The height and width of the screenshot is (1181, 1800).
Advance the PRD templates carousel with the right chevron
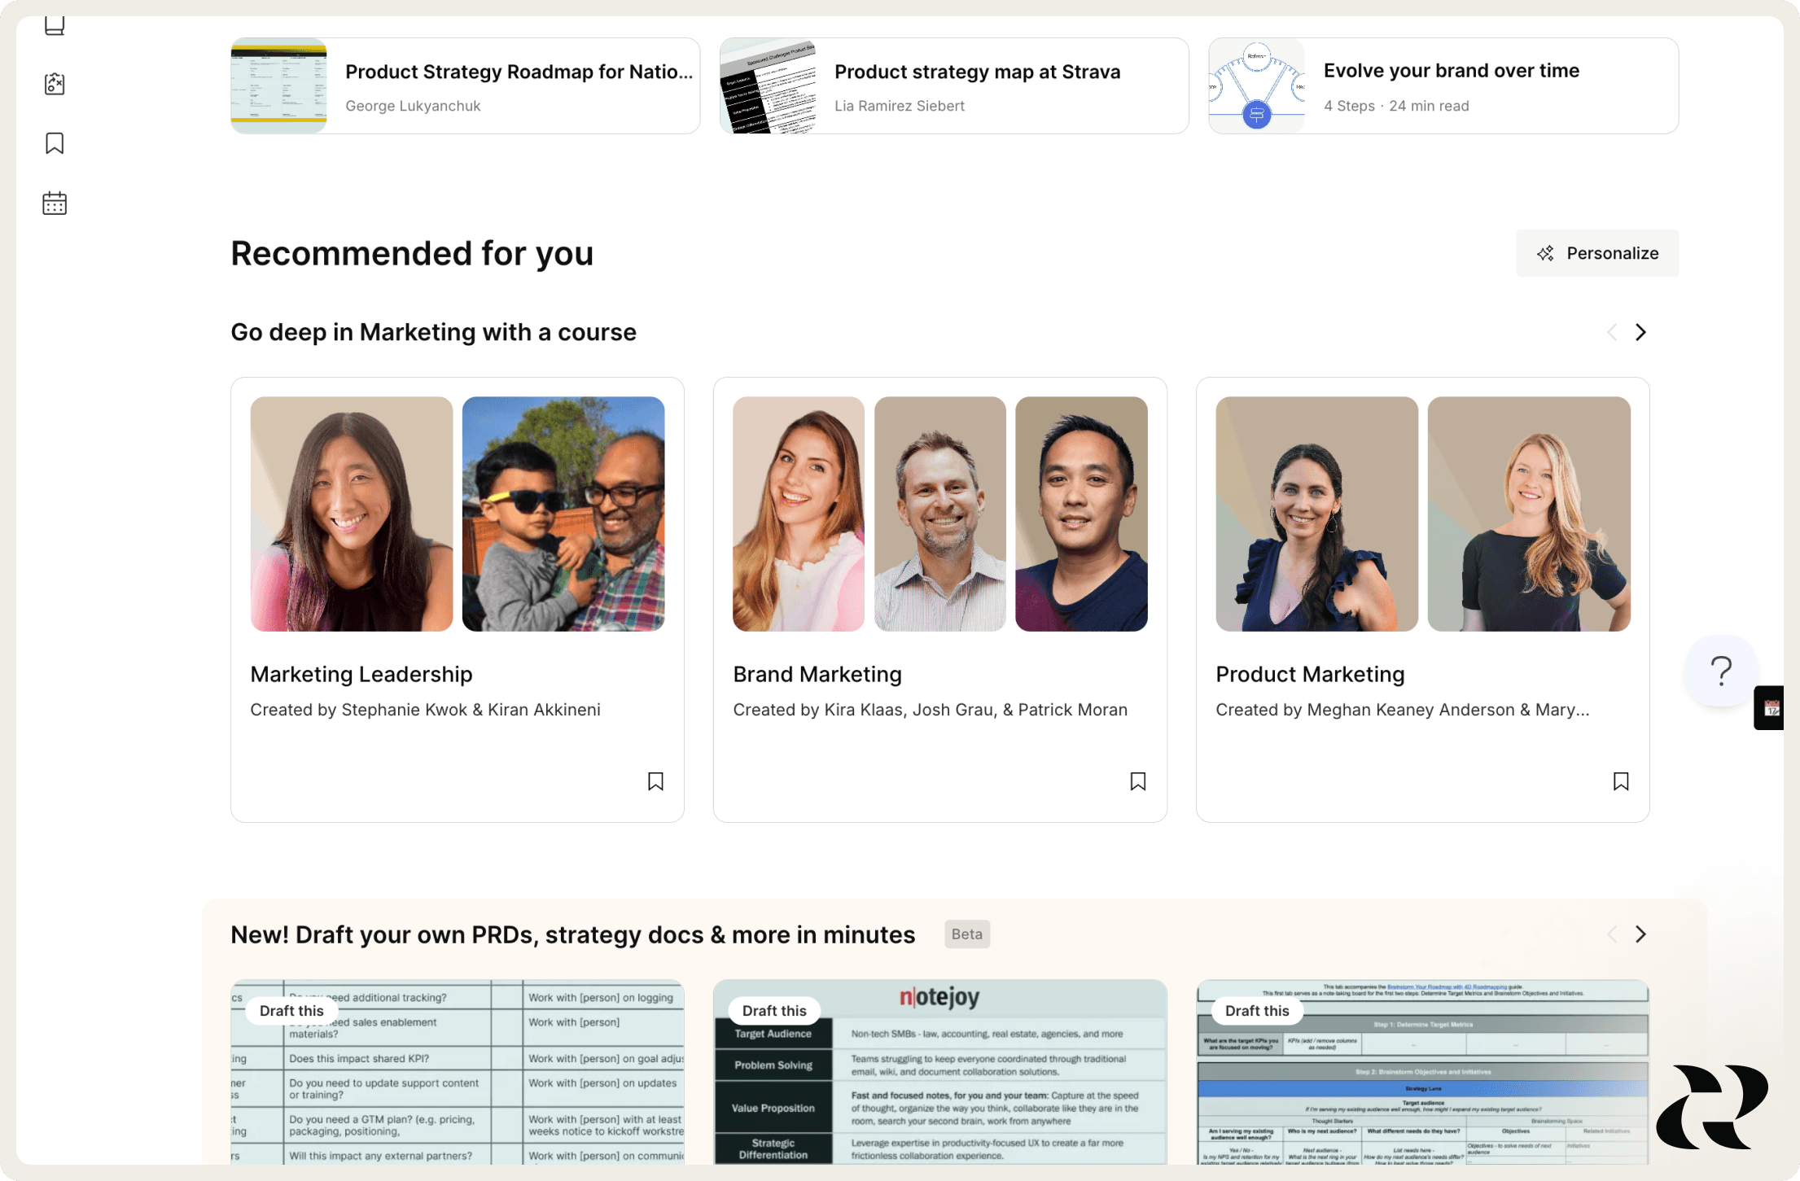point(1640,934)
